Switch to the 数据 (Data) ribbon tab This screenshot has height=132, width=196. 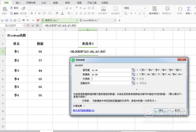coord(55,3)
